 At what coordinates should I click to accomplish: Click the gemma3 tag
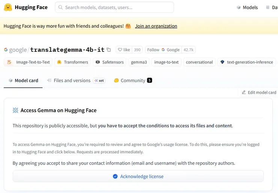point(139,62)
